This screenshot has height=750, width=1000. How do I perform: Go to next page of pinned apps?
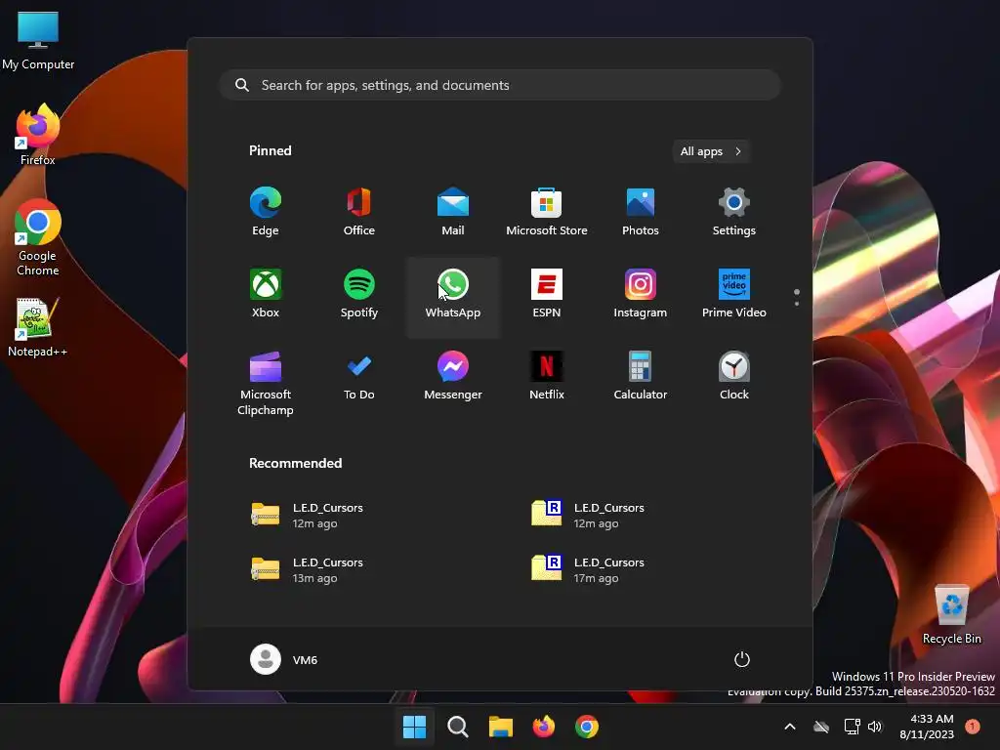797,304
